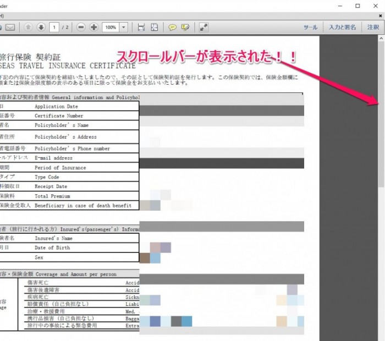Select the highlight text tool
The width and height of the screenshot is (385, 341).
[185, 28]
